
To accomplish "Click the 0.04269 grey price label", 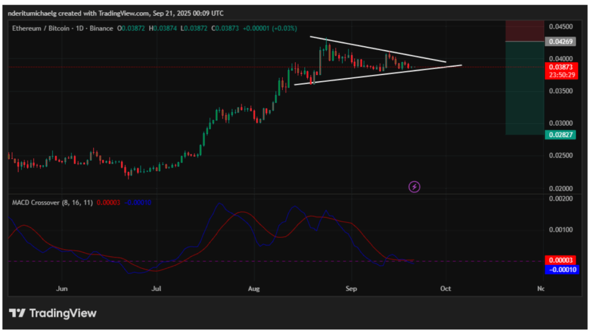I will click(560, 42).
